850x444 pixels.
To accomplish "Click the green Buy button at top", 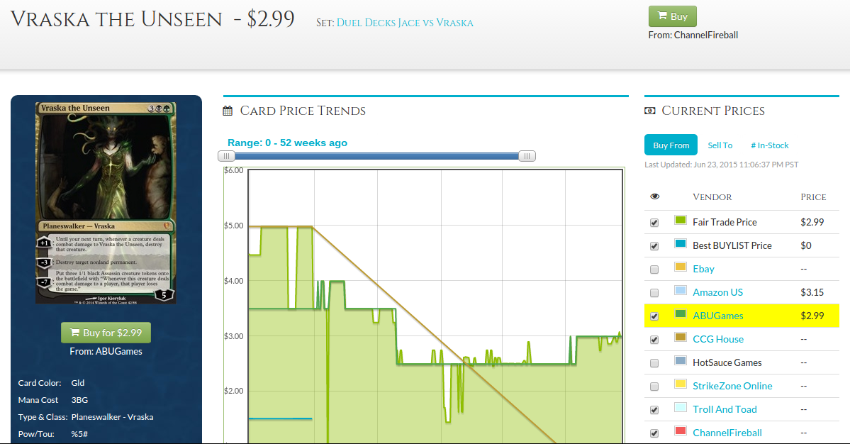I will 672,16.
